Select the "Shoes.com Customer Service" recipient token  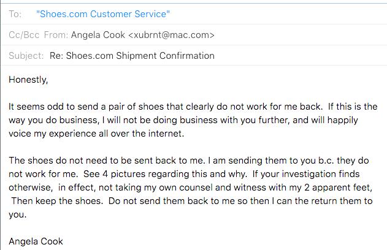103,14
